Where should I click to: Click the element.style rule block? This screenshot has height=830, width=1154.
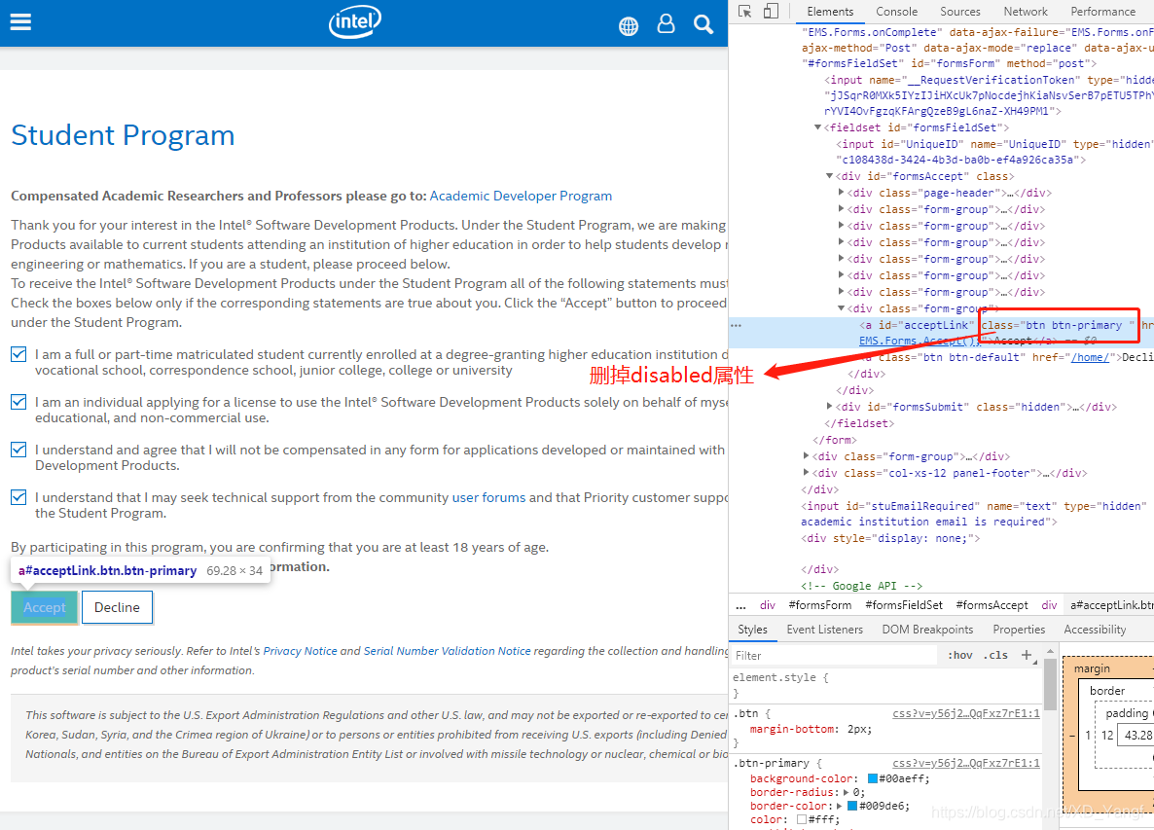point(886,685)
